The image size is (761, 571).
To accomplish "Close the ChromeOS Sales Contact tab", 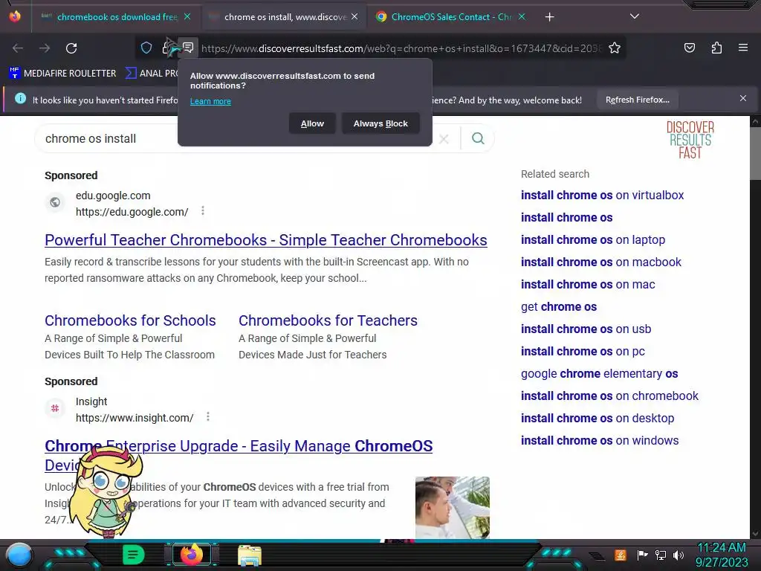I will coord(522,16).
